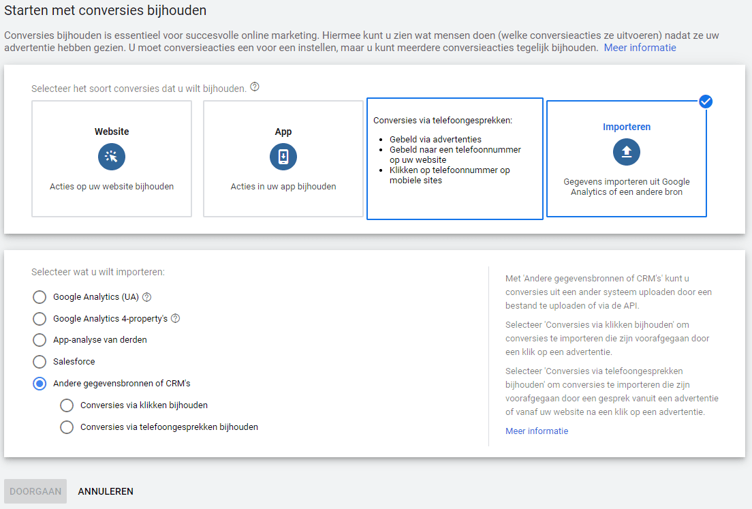The image size is (752, 509).
Task: Select the telefoongesprekken conversion card
Action: pyautogui.click(x=454, y=159)
